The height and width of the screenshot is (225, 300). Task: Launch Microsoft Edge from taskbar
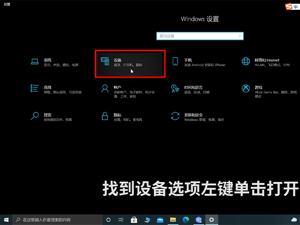[186, 220]
